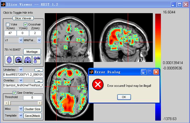190x123 pixels.
Task: Open the Misc dropdown
Action: [13, 109]
